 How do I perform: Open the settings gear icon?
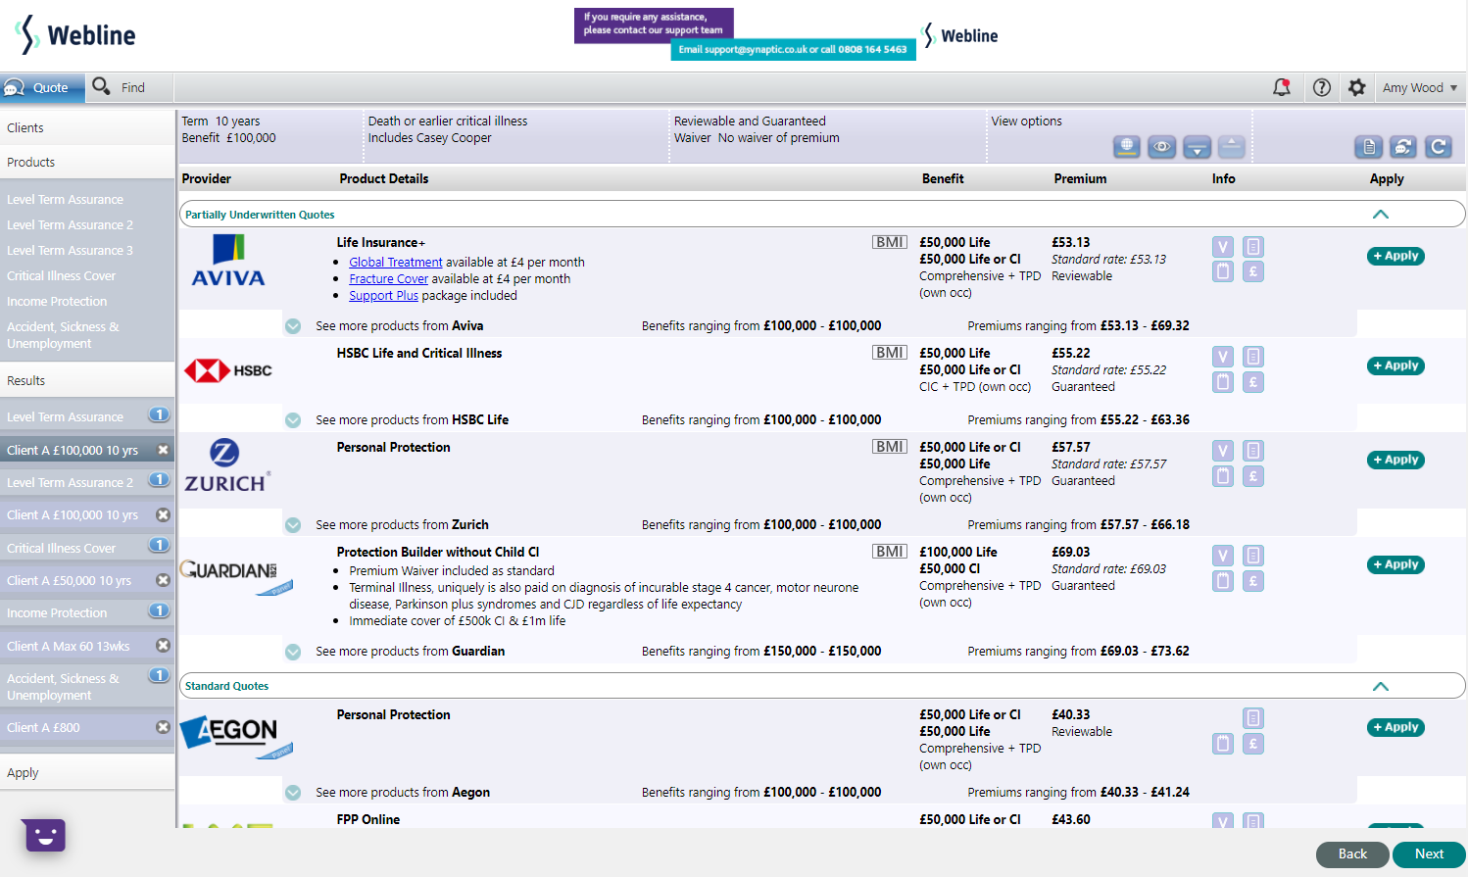click(1356, 87)
